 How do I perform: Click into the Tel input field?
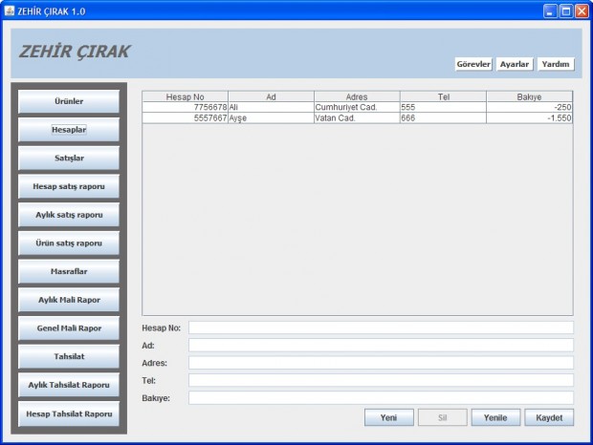point(381,380)
